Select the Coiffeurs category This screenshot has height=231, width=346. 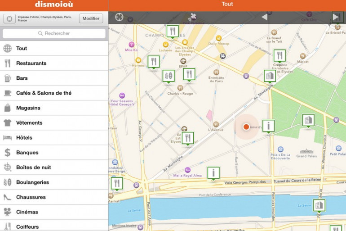point(54,226)
